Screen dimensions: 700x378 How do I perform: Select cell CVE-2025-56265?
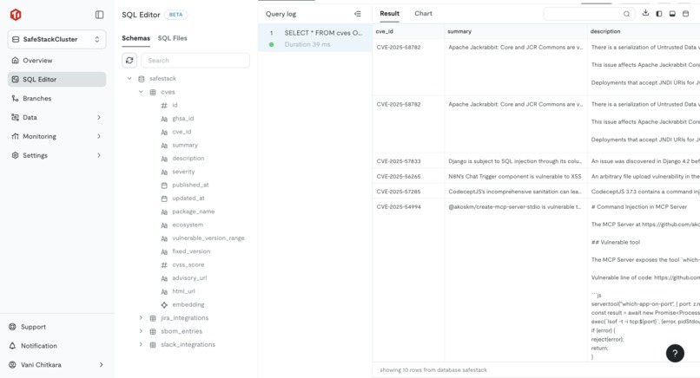pos(399,177)
